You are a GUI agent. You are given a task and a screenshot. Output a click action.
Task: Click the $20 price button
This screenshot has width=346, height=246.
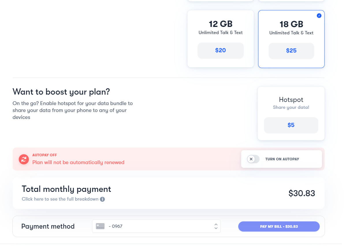[x=221, y=50]
